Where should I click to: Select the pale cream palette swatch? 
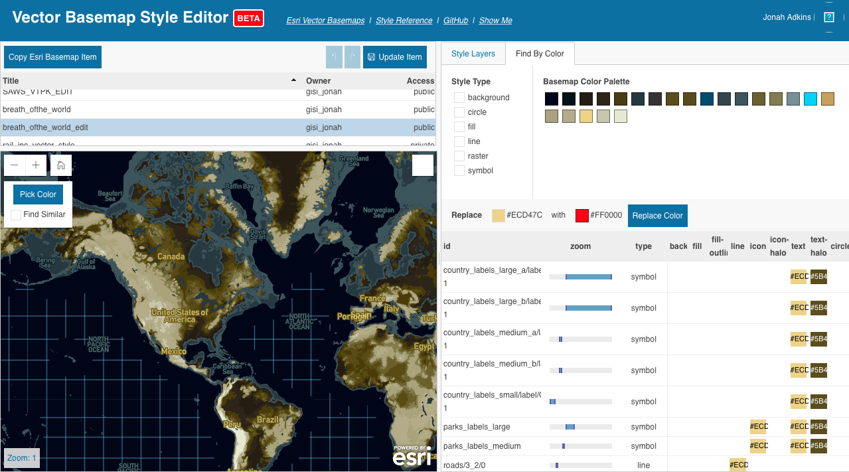pyautogui.click(x=621, y=116)
